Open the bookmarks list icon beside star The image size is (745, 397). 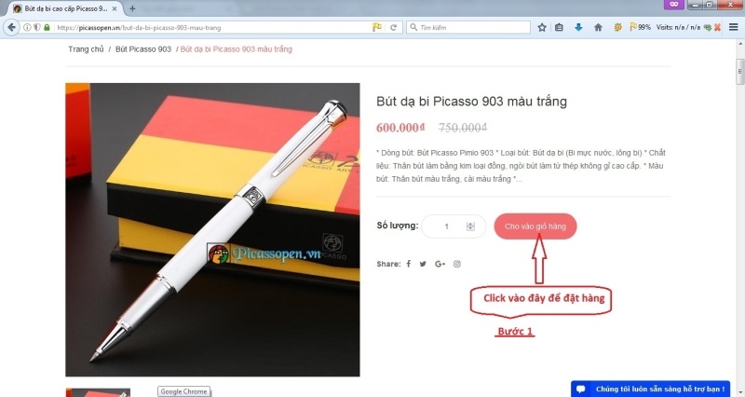pos(560,28)
